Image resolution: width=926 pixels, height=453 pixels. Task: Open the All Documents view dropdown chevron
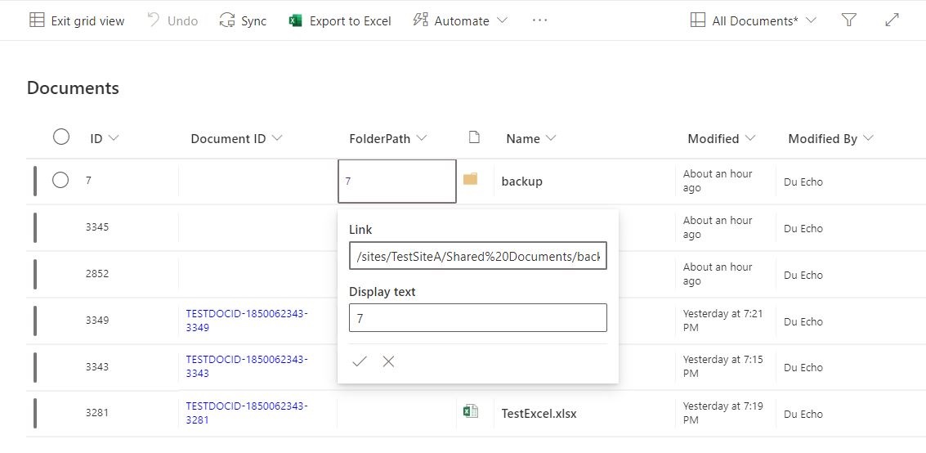pyautogui.click(x=811, y=20)
